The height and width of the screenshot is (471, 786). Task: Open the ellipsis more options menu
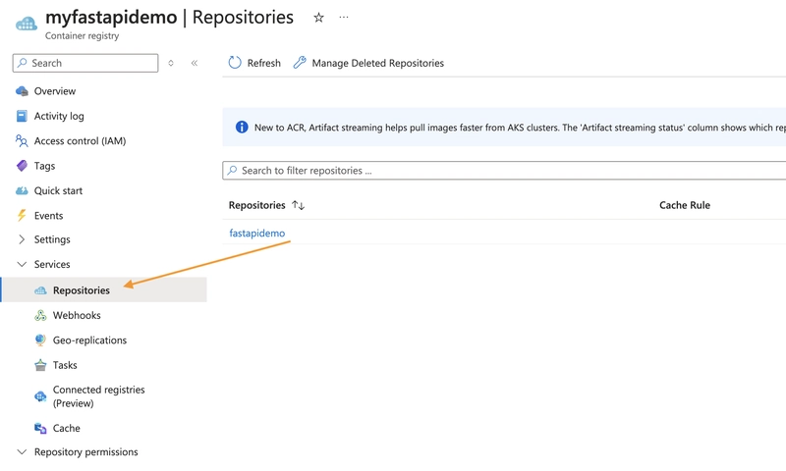tap(343, 17)
